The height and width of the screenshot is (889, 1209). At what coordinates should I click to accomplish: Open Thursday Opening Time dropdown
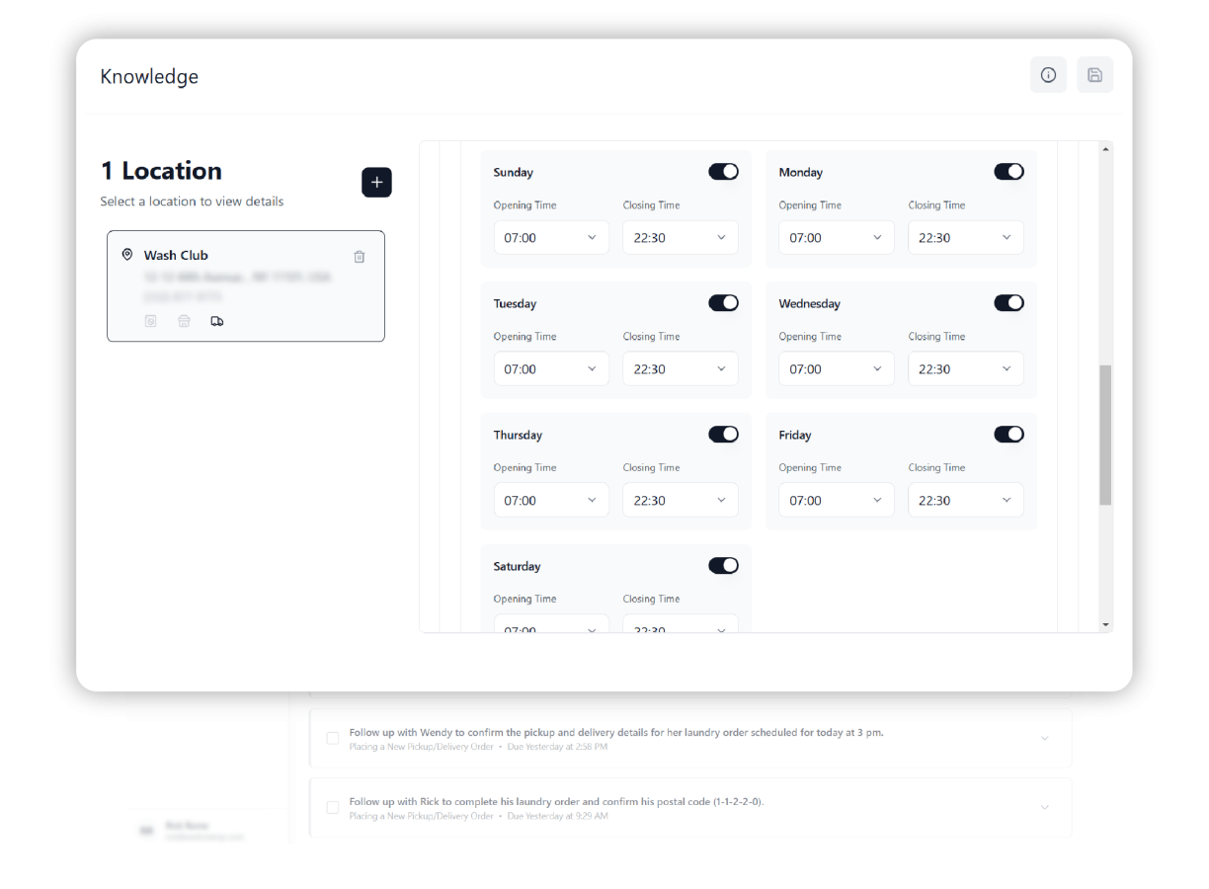pos(551,501)
